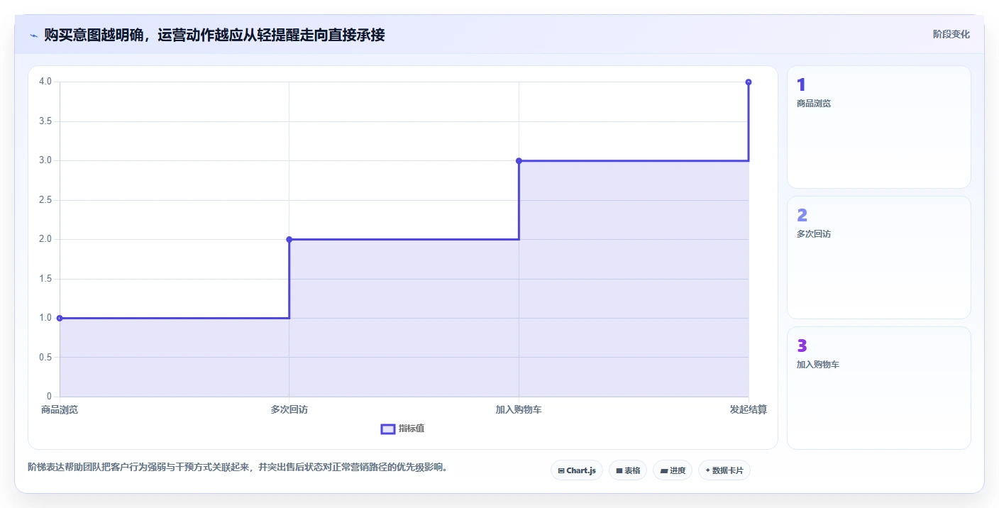Click the 加入购物车 x-axis label
This screenshot has width=999, height=508.
(519, 409)
